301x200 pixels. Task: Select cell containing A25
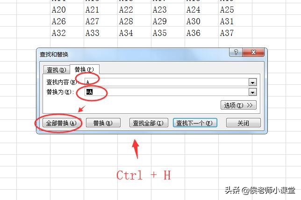click(235, 9)
